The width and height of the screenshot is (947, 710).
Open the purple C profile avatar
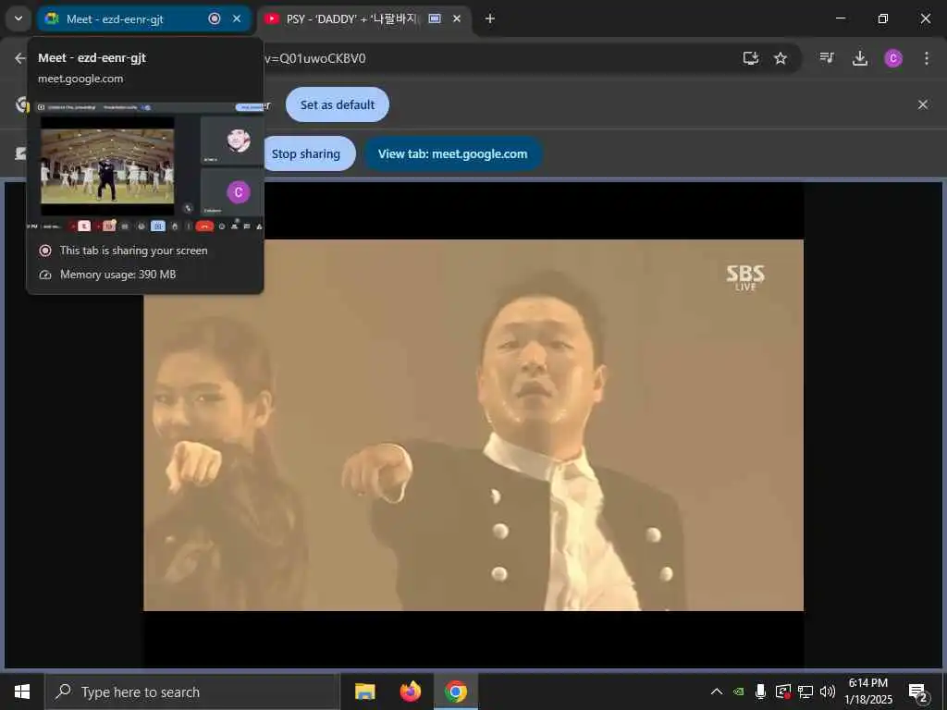[x=893, y=58]
